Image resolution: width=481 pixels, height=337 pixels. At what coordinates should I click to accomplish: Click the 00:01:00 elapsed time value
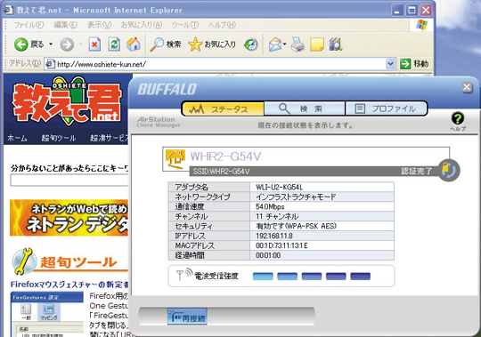click(x=268, y=255)
